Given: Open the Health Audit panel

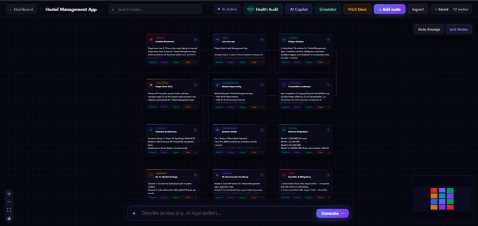Looking at the screenshot, I should [263, 9].
